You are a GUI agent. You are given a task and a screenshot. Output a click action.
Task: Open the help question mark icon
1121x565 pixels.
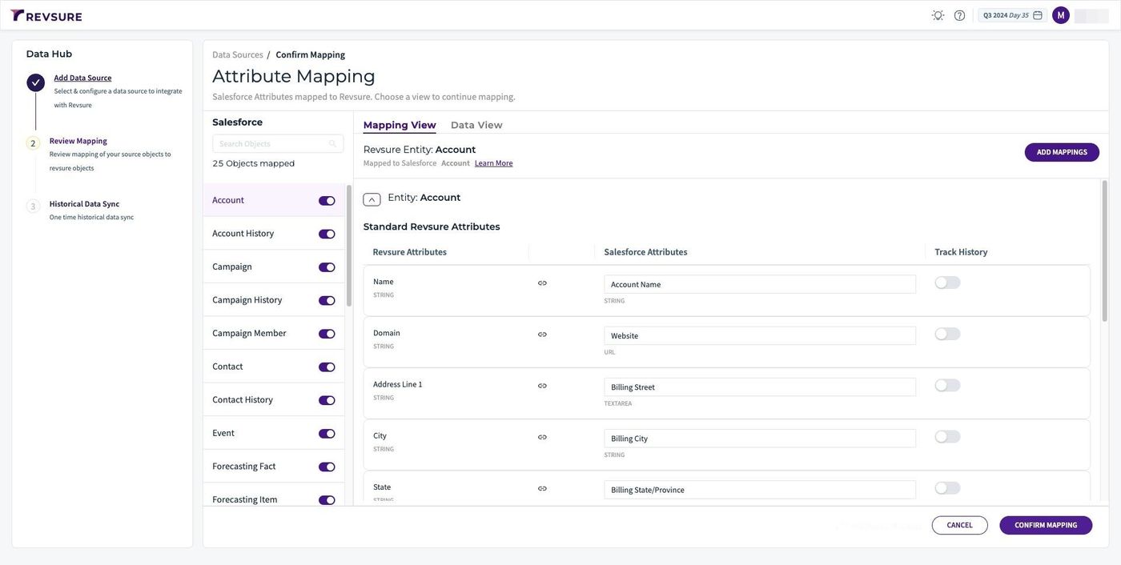pos(959,15)
